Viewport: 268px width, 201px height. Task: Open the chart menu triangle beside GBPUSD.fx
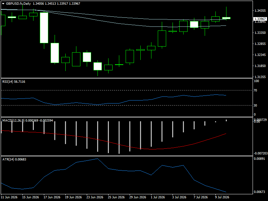pos(3,4)
